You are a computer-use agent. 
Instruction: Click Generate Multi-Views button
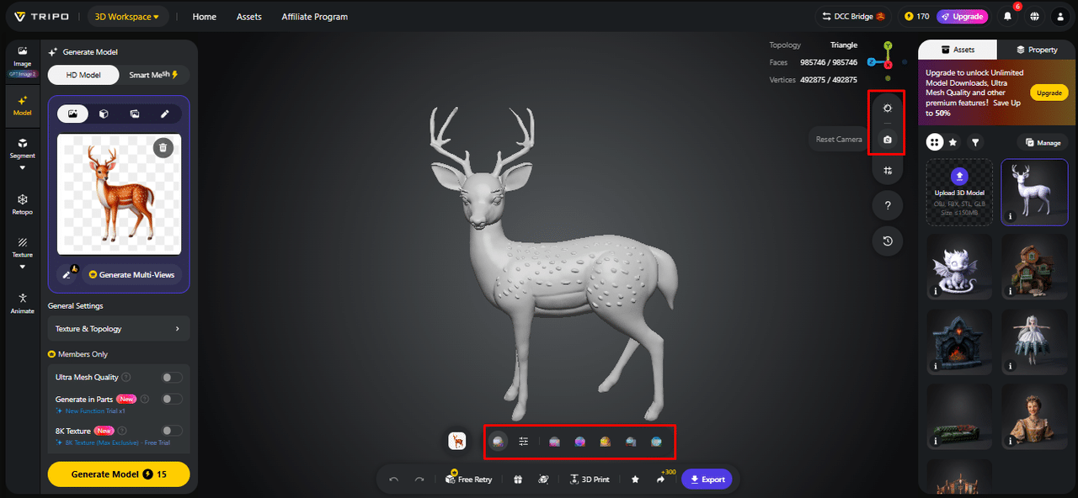click(133, 274)
